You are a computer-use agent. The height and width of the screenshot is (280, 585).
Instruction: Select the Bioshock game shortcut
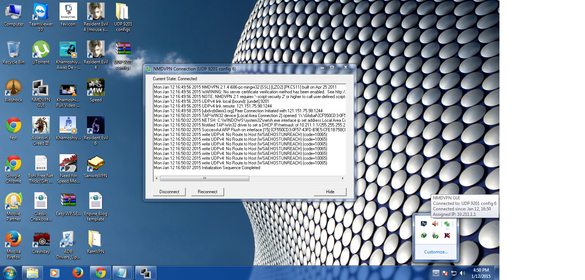click(14, 90)
